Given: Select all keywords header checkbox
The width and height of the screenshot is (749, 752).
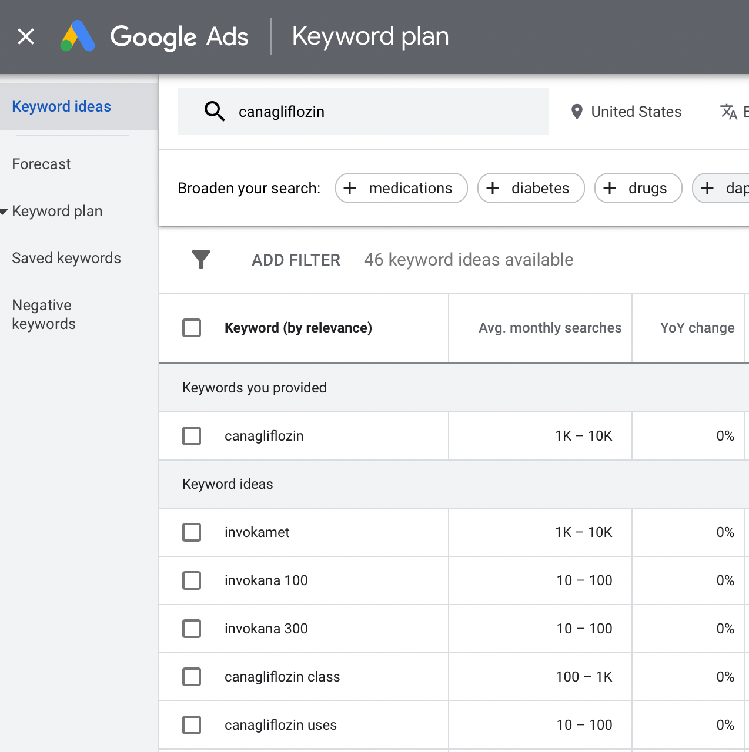Looking at the screenshot, I should [x=192, y=328].
